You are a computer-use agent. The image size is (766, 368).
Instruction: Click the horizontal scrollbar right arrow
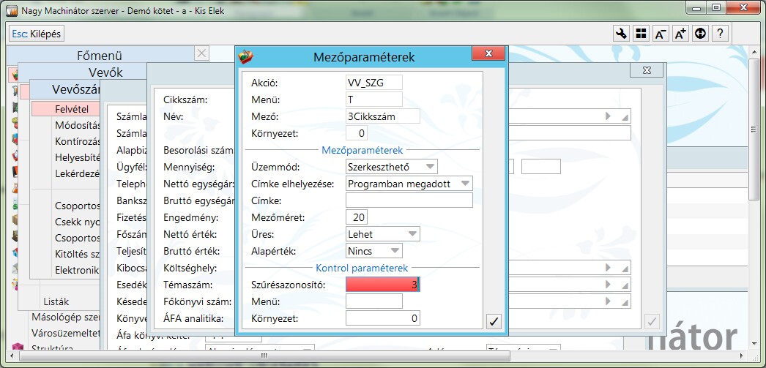tap(743, 357)
